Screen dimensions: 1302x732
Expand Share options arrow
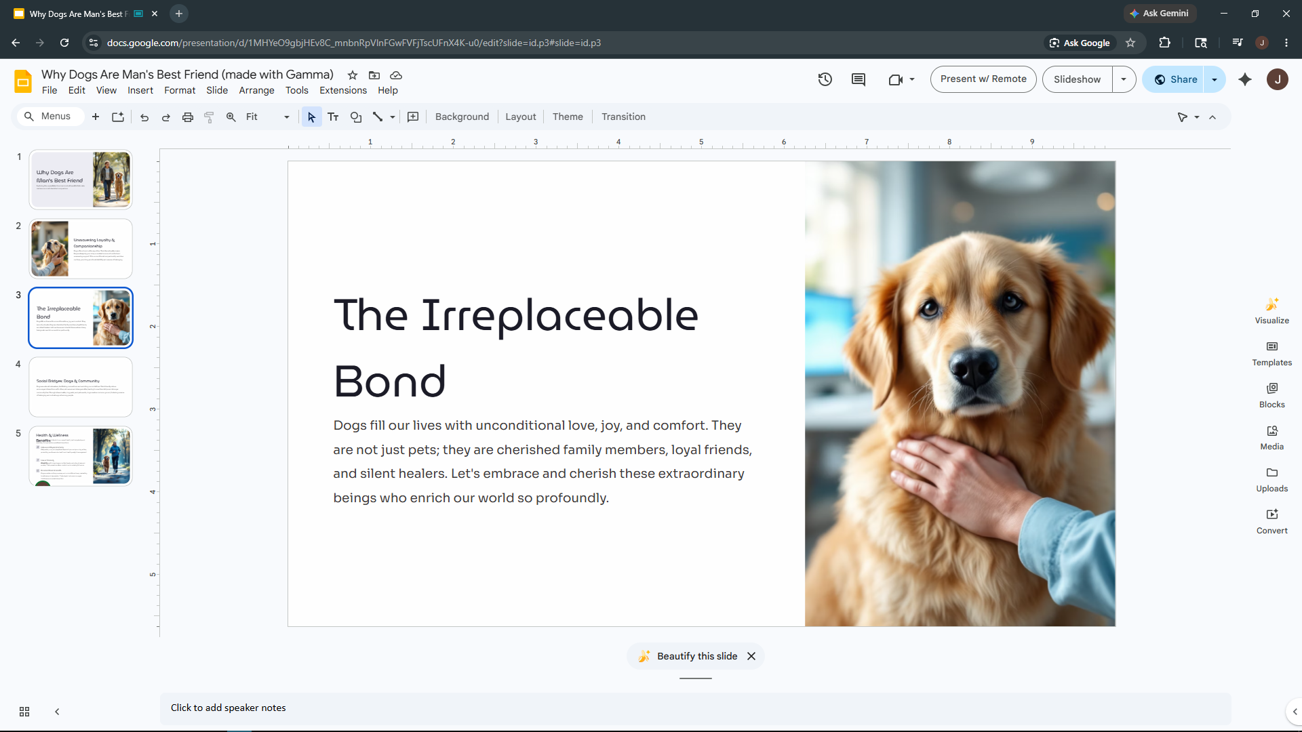coord(1215,79)
